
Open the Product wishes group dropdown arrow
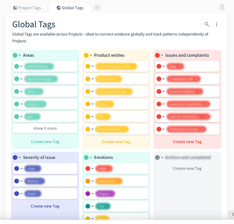(91, 55)
